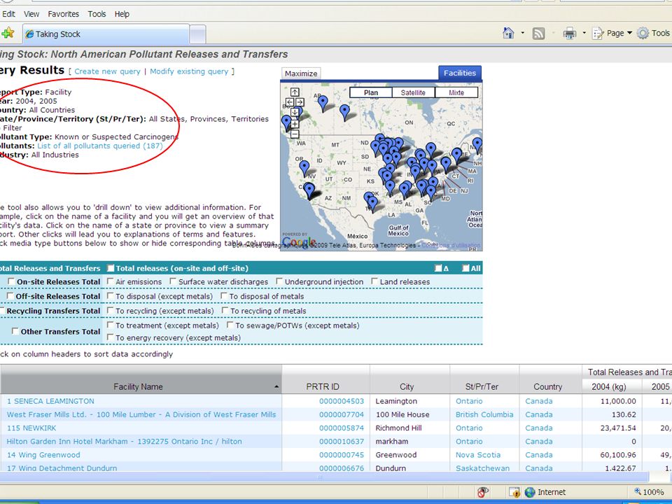Expand the Print options dropdown arrow
This screenshot has width=672, height=504.
coord(584,33)
